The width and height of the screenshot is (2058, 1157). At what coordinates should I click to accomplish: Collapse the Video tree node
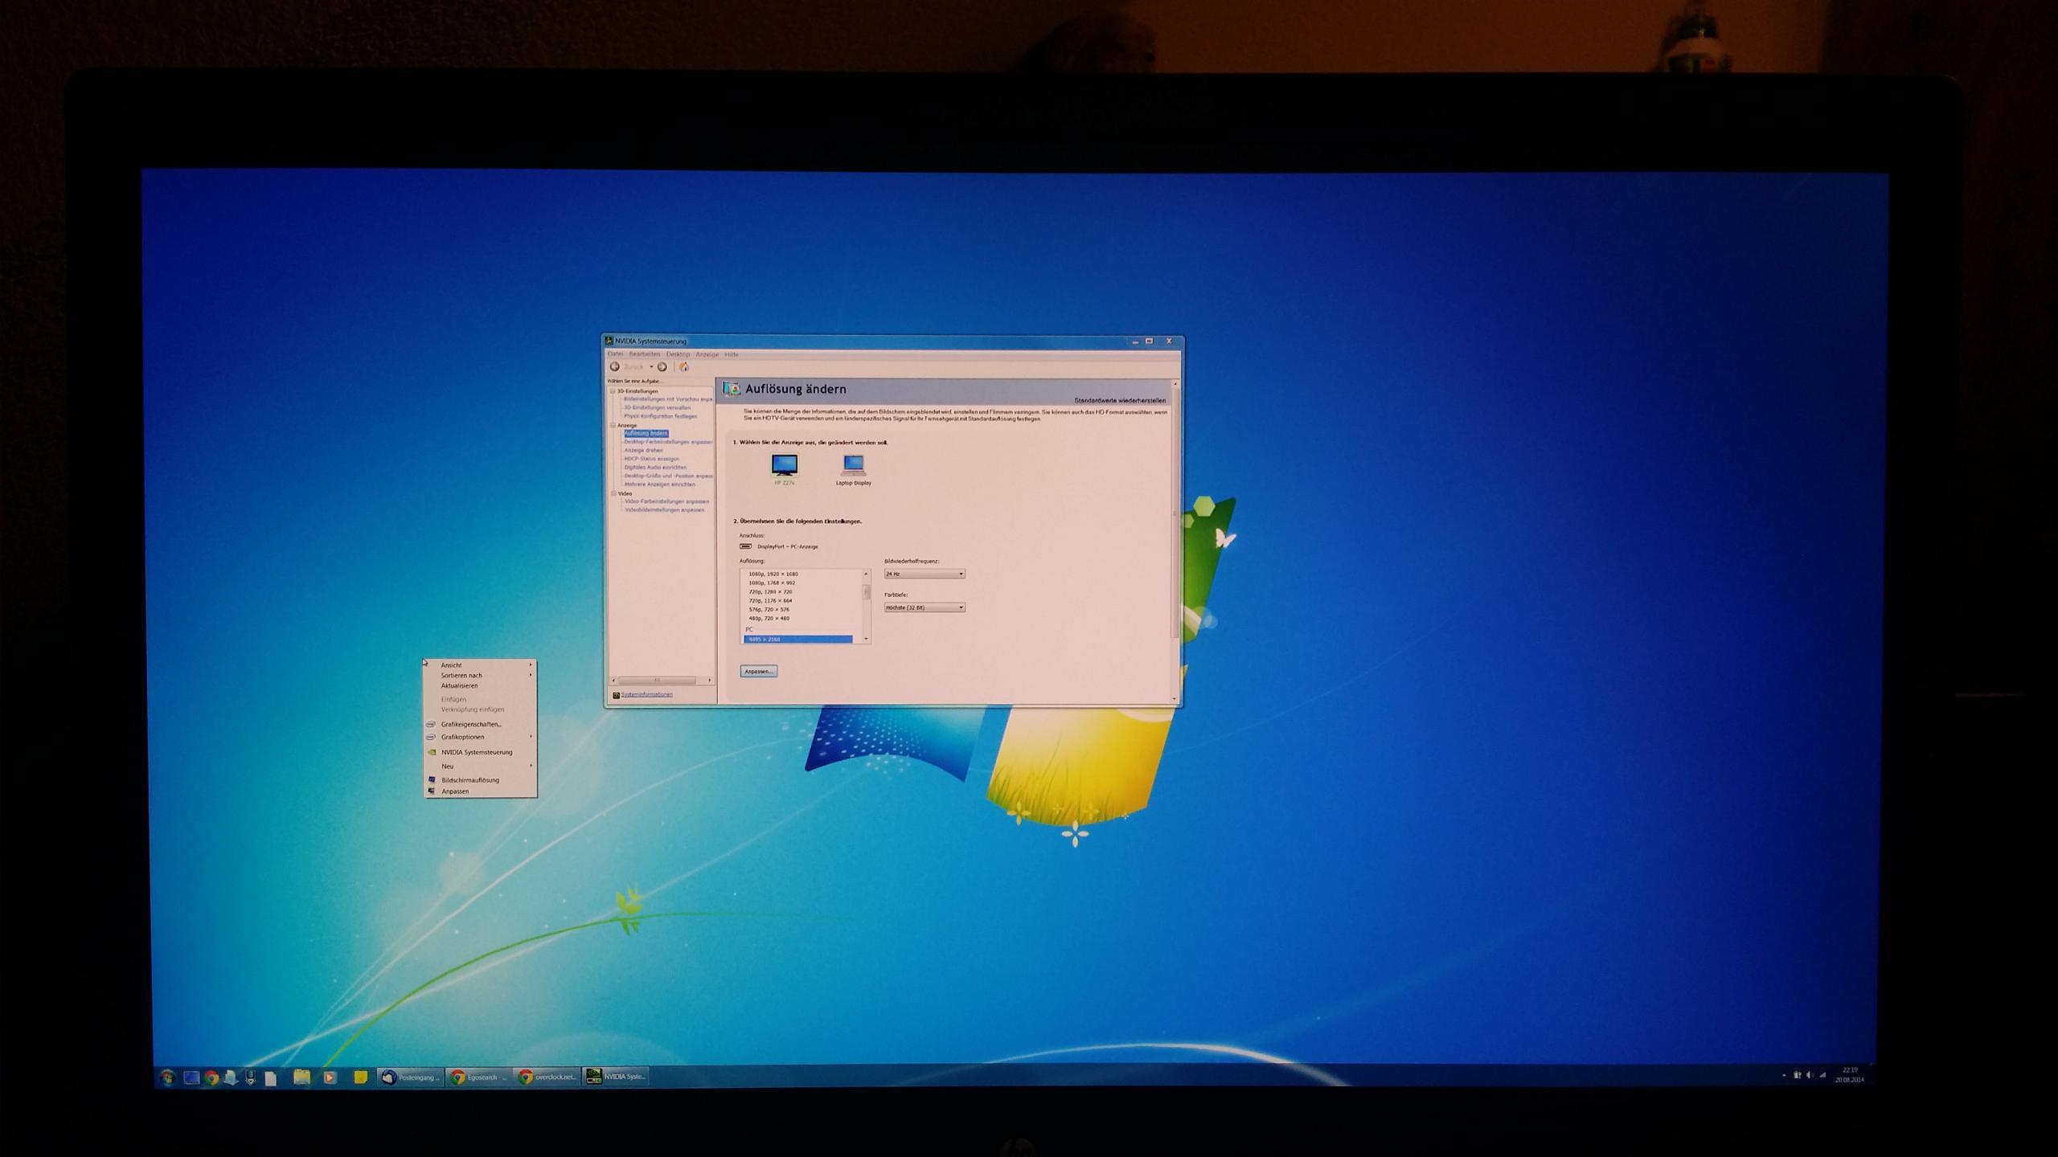pyautogui.click(x=613, y=493)
